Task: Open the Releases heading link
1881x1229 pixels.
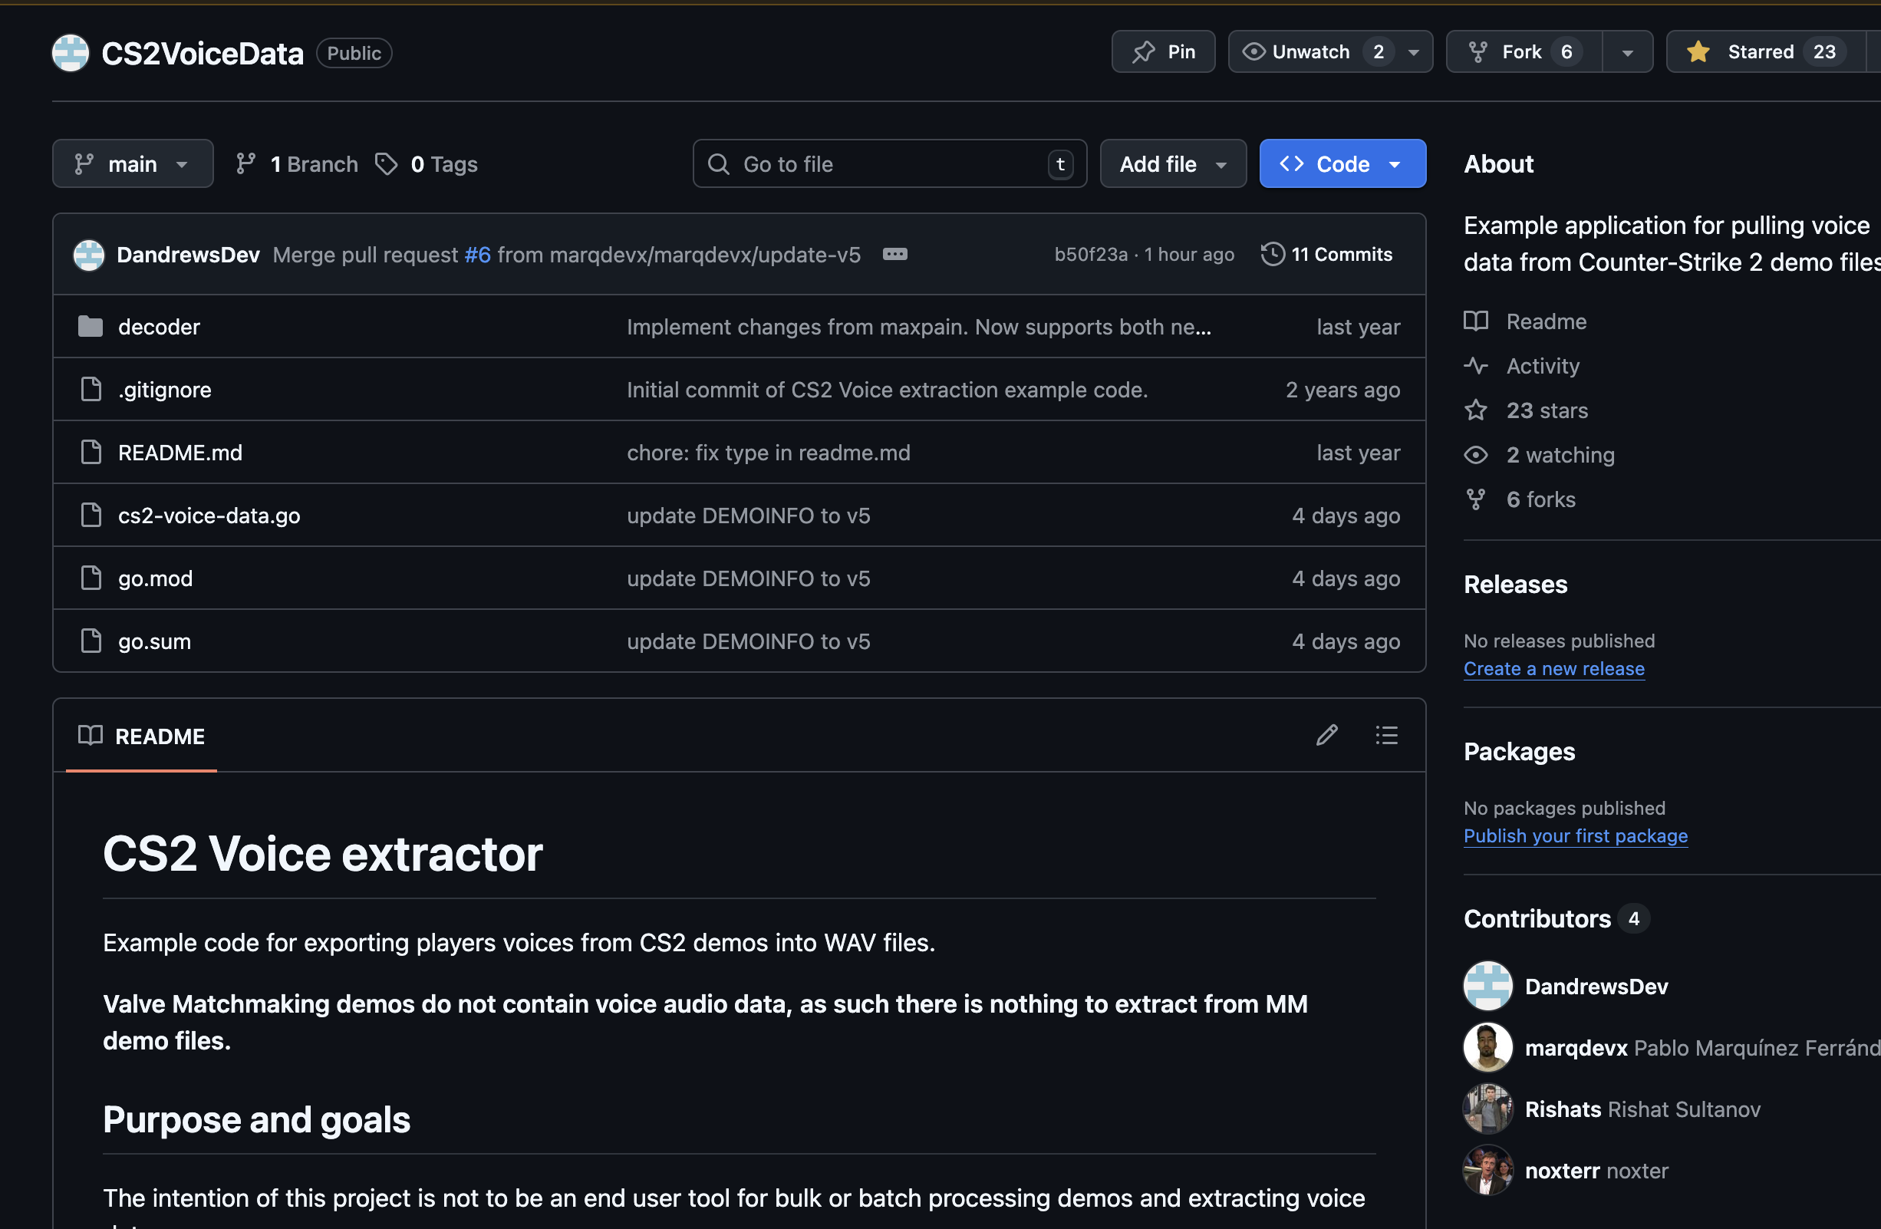Action: 1515,585
